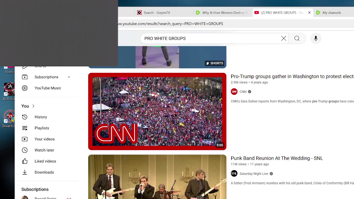The image size is (354, 199).
Task: Close the PRO WHITE GROUPS tab
Action: pyautogui.click(x=309, y=12)
